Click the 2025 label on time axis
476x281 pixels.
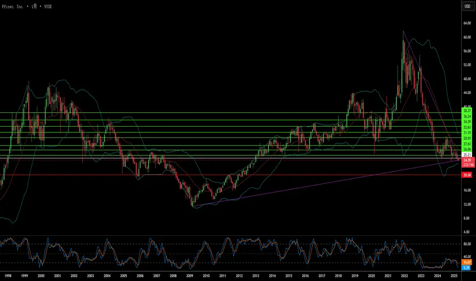[x=454, y=275]
